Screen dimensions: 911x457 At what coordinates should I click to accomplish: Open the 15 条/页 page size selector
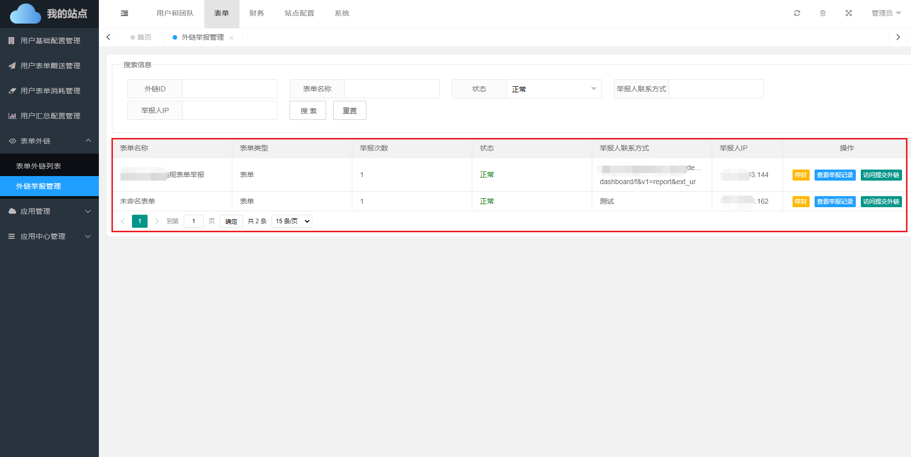292,221
